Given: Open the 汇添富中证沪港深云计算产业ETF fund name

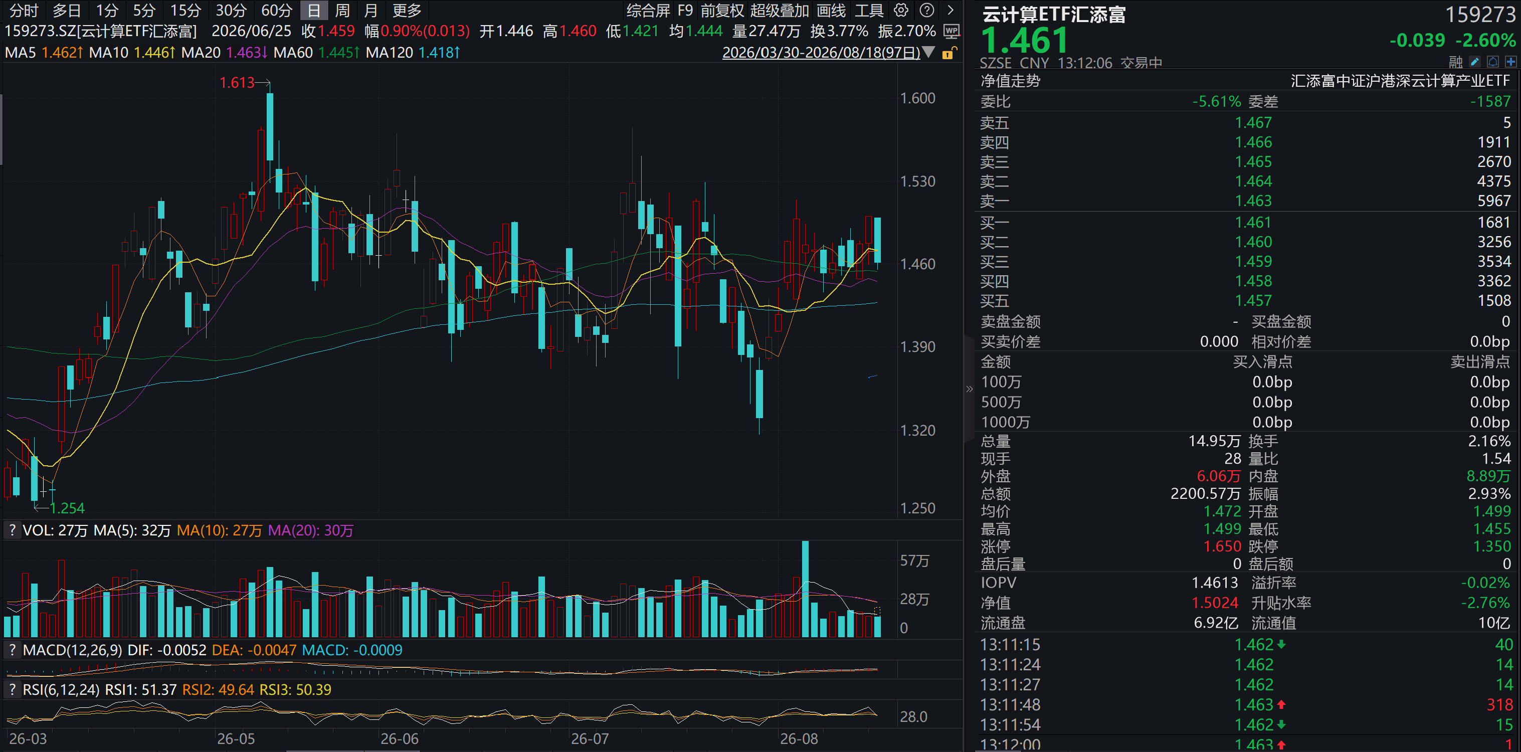Looking at the screenshot, I should pos(1400,81).
